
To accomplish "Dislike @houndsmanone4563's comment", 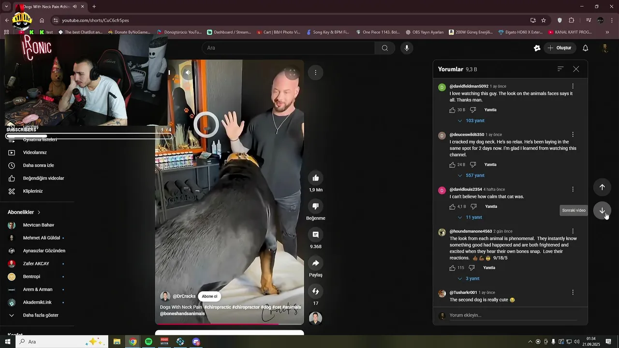I will tap(472, 268).
